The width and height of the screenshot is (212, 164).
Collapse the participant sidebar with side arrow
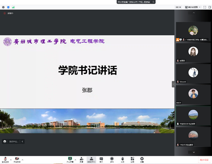pyautogui.click(x=173, y=84)
